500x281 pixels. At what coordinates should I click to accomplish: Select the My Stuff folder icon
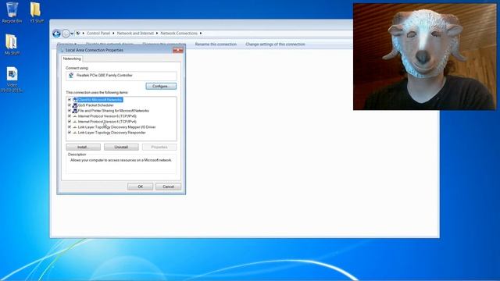[12, 44]
